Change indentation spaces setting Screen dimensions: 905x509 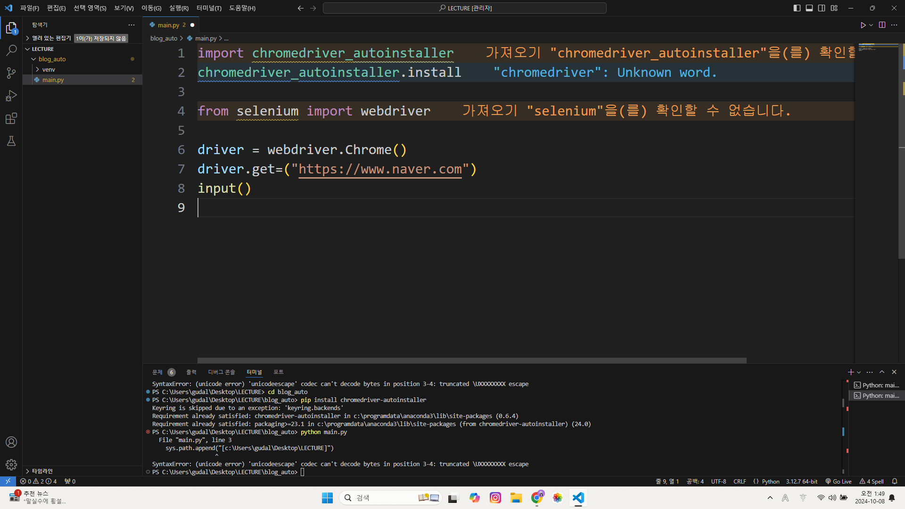695,481
